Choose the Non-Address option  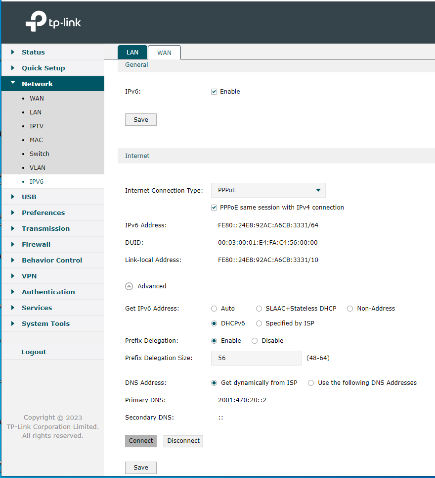[350, 308]
